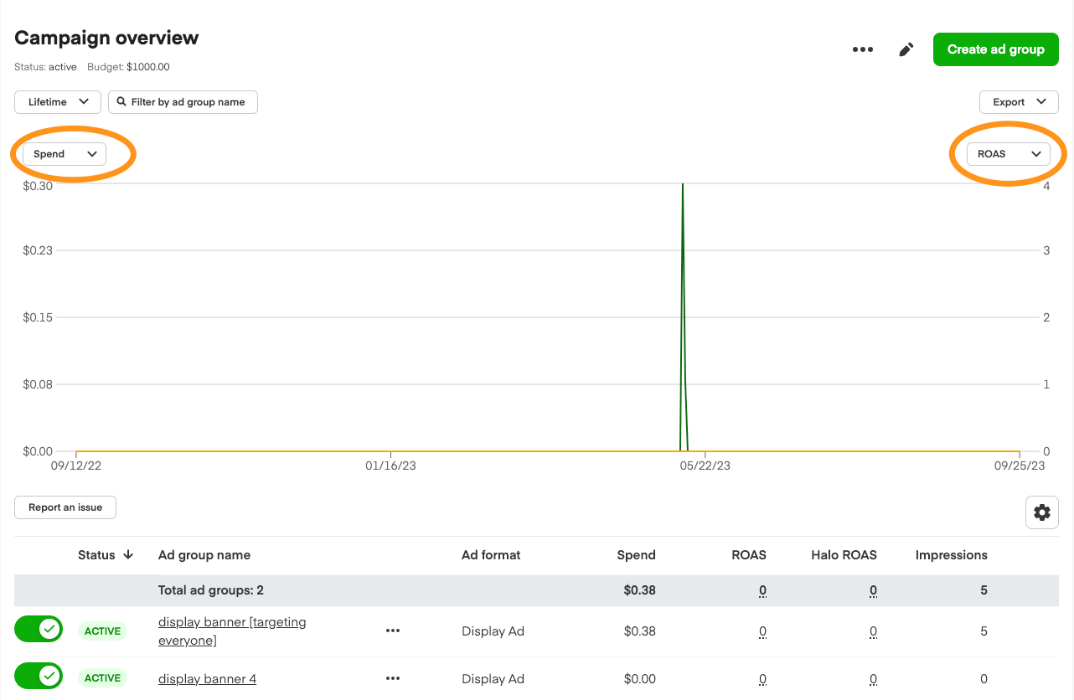Viewport: 1074px width, 700px height.
Task: Open row actions ellipsis for targeting everyone ad group
Action: click(392, 631)
